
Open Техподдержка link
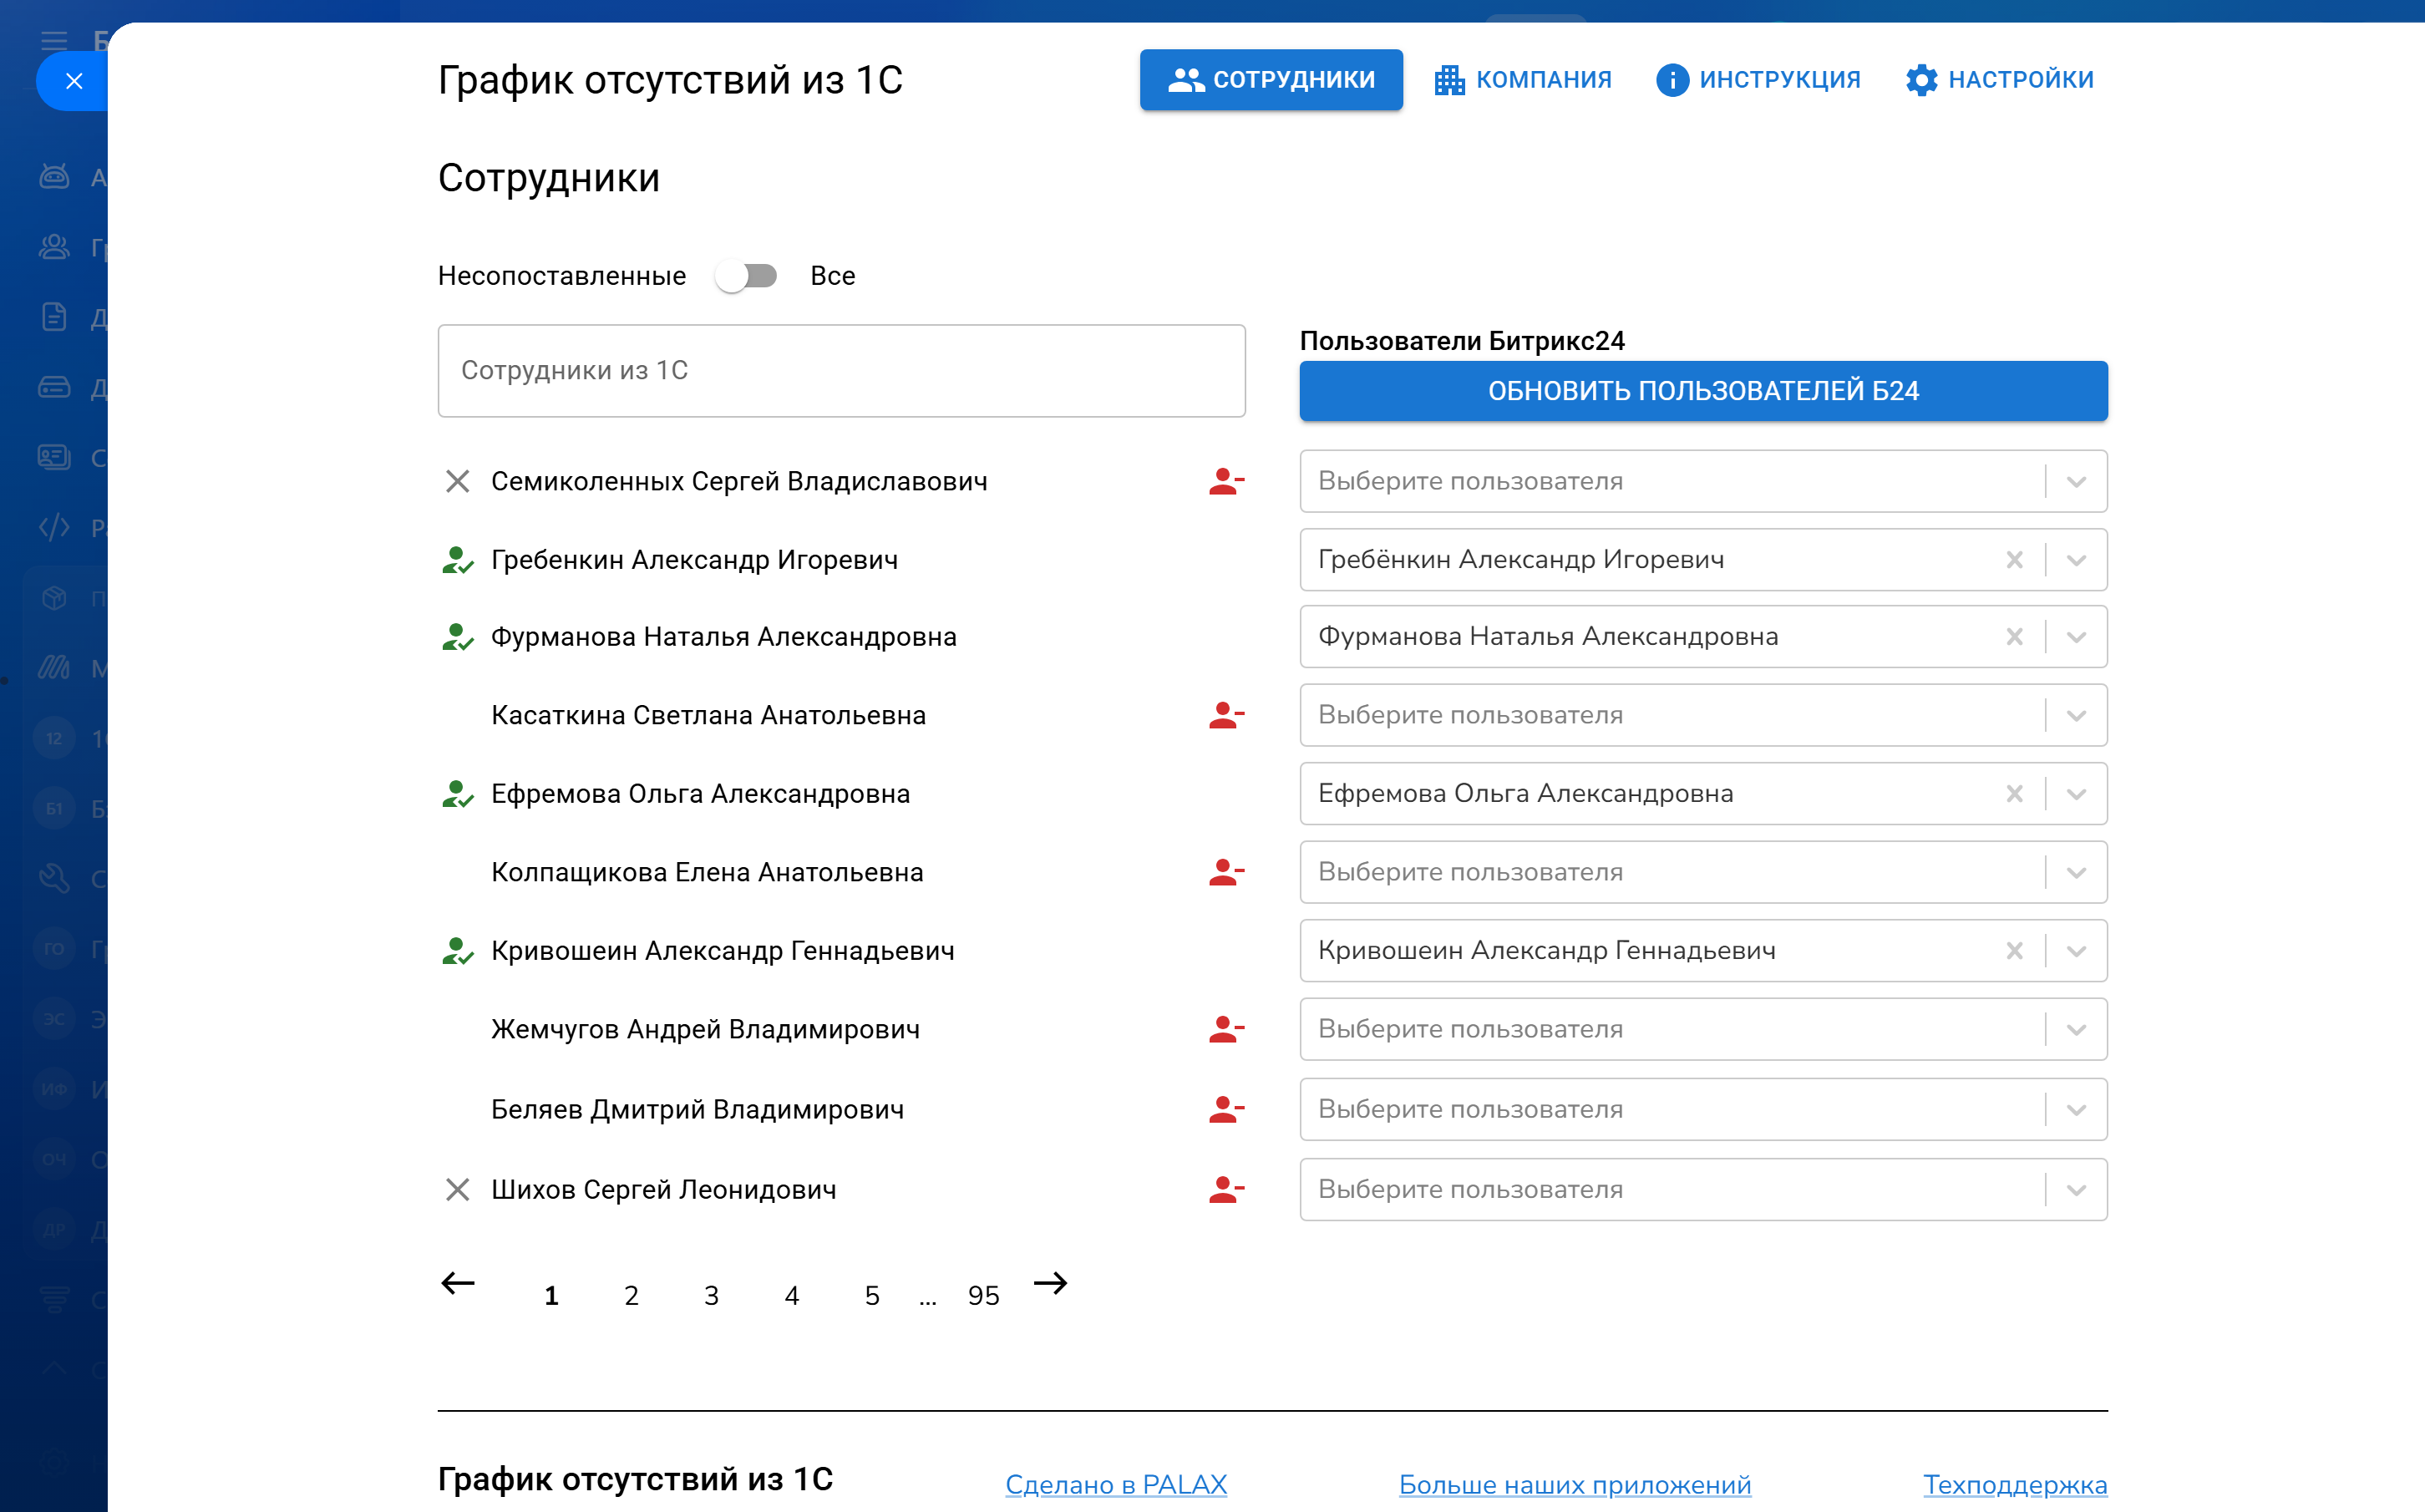[2014, 1485]
